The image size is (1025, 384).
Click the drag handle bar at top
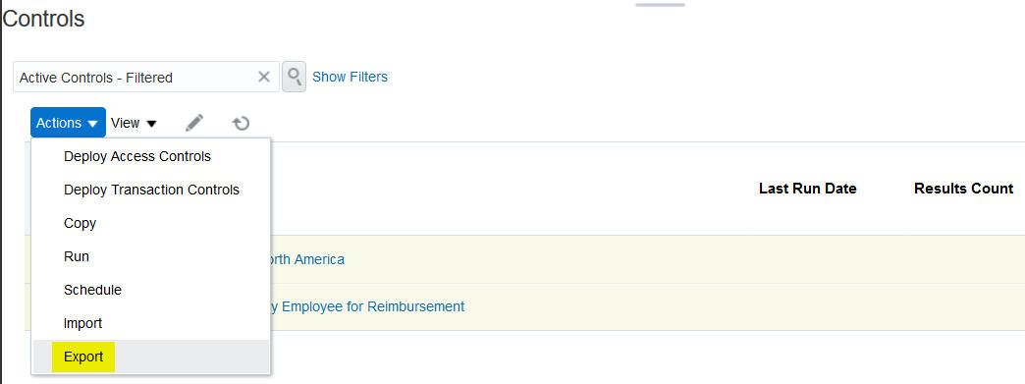coord(660,5)
